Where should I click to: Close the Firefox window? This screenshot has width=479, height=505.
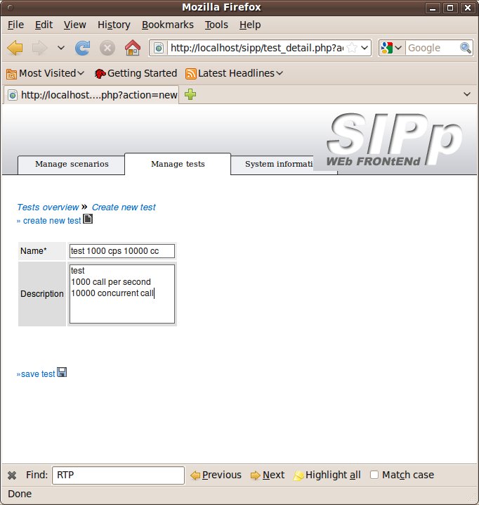(468, 8)
